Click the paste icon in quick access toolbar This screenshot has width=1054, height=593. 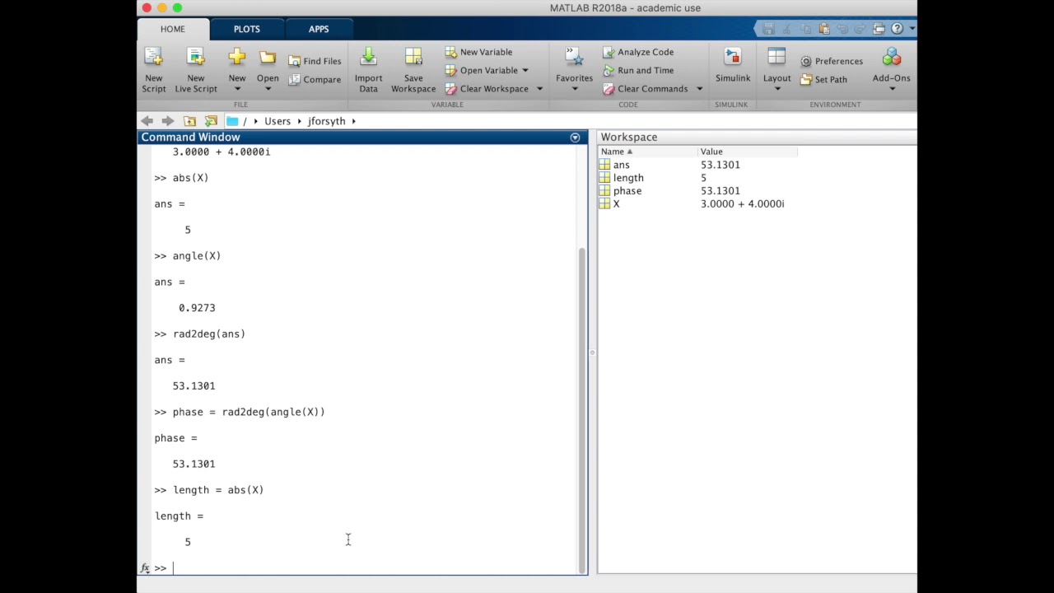824,29
